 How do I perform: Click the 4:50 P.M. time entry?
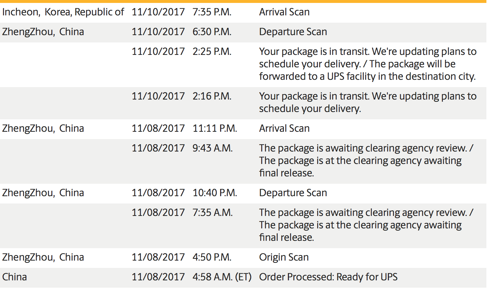click(x=212, y=257)
